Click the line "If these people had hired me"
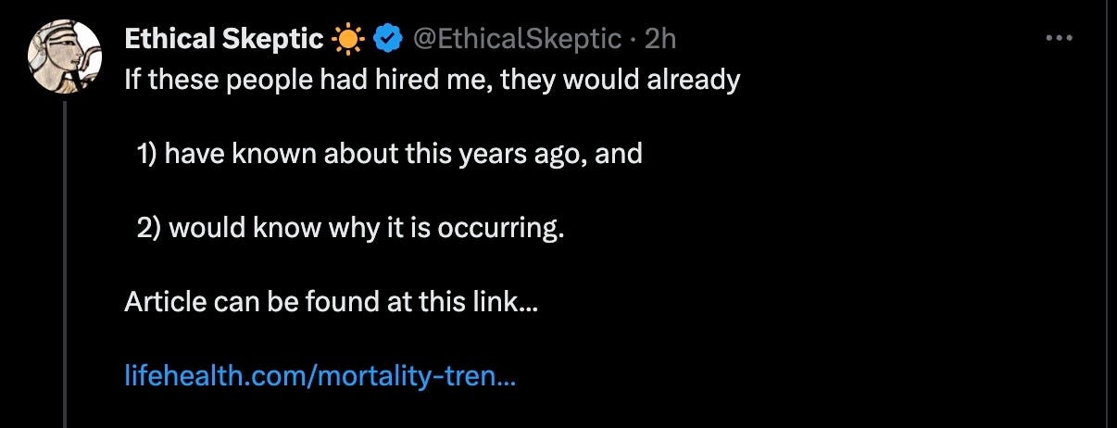Image resolution: width=1117 pixels, height=428 pixels. 432,80
